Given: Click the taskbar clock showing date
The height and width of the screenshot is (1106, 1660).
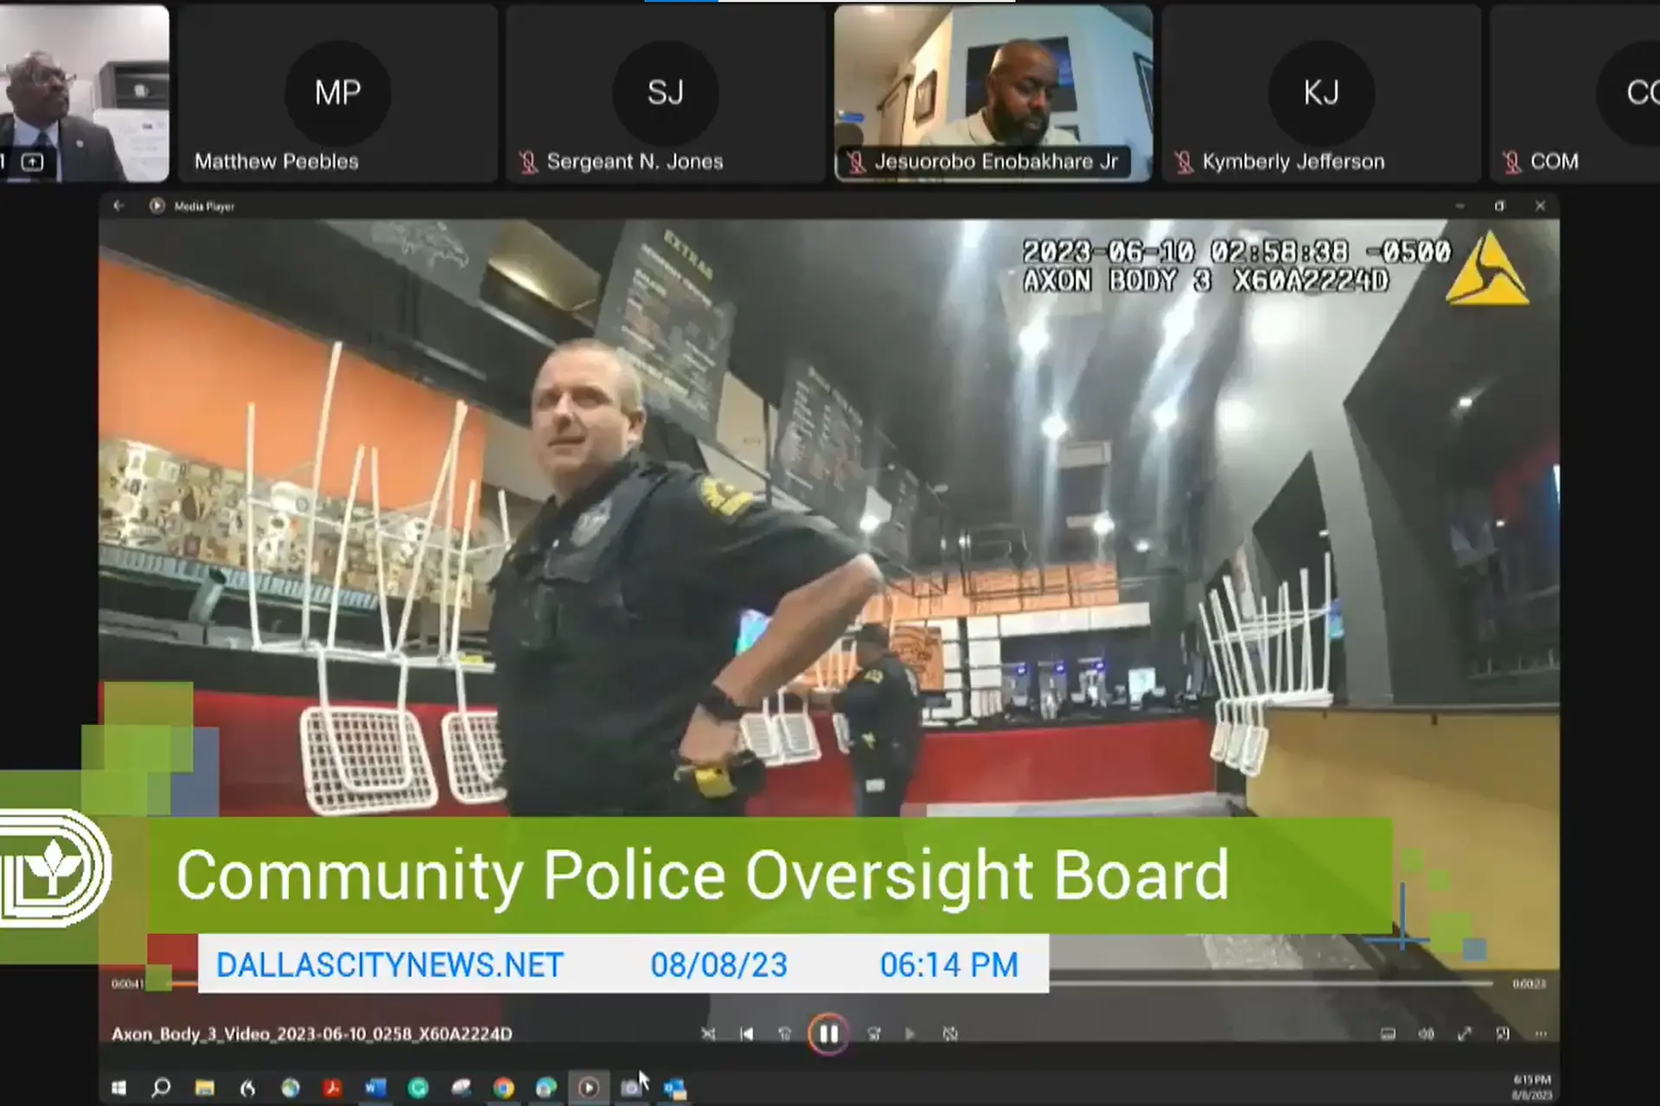Looking at the screenshot, I should 1531,1087.
